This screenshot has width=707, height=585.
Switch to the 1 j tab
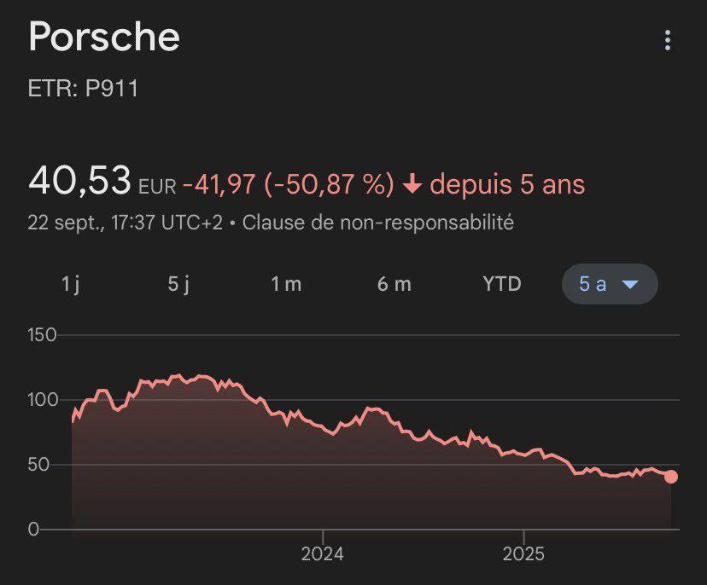pyautogui.click(x=72, y=285)
